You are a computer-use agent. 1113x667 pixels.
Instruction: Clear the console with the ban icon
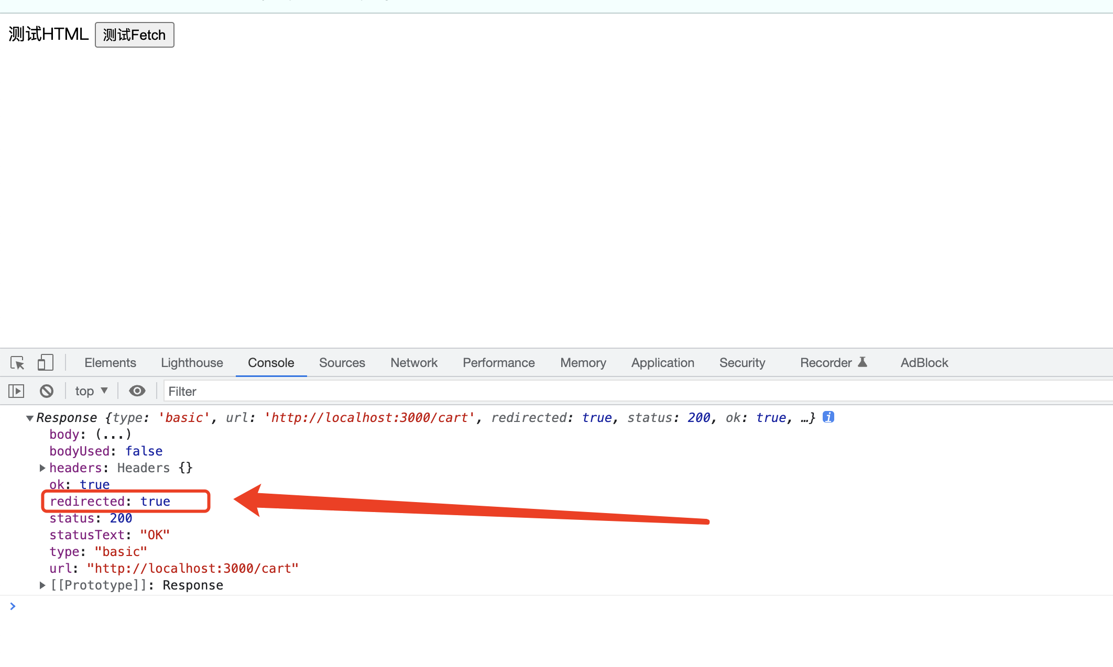[x=47, y=391]
